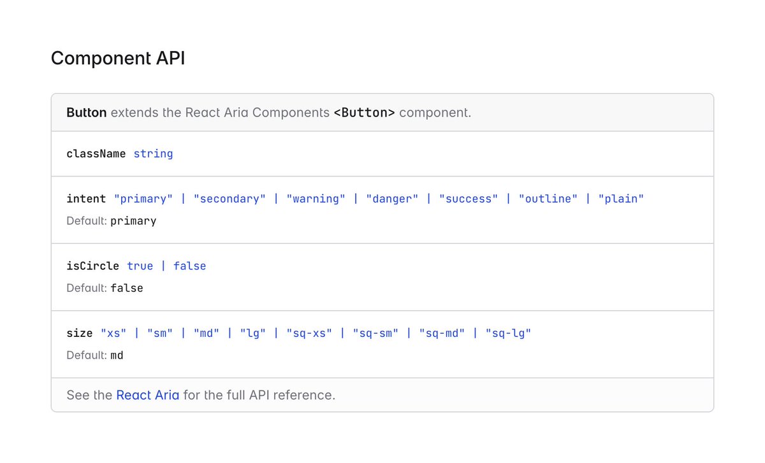This screenshot has height=463, width=765.
Task: Click the string type label
Action: pos(153,153)
